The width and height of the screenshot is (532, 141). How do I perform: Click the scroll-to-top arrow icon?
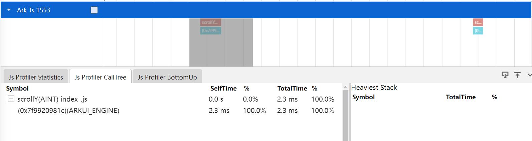point(517,75)
